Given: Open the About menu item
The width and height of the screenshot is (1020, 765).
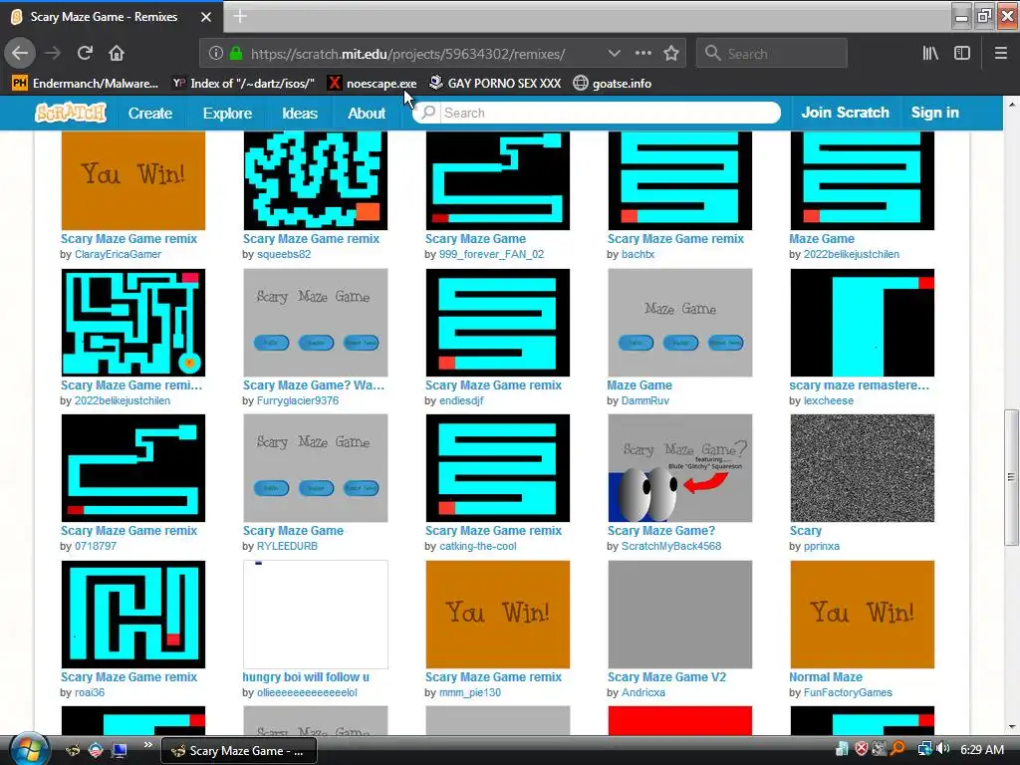Looking at the screenshot, I should pyautogui.click(x=367, y=114).
